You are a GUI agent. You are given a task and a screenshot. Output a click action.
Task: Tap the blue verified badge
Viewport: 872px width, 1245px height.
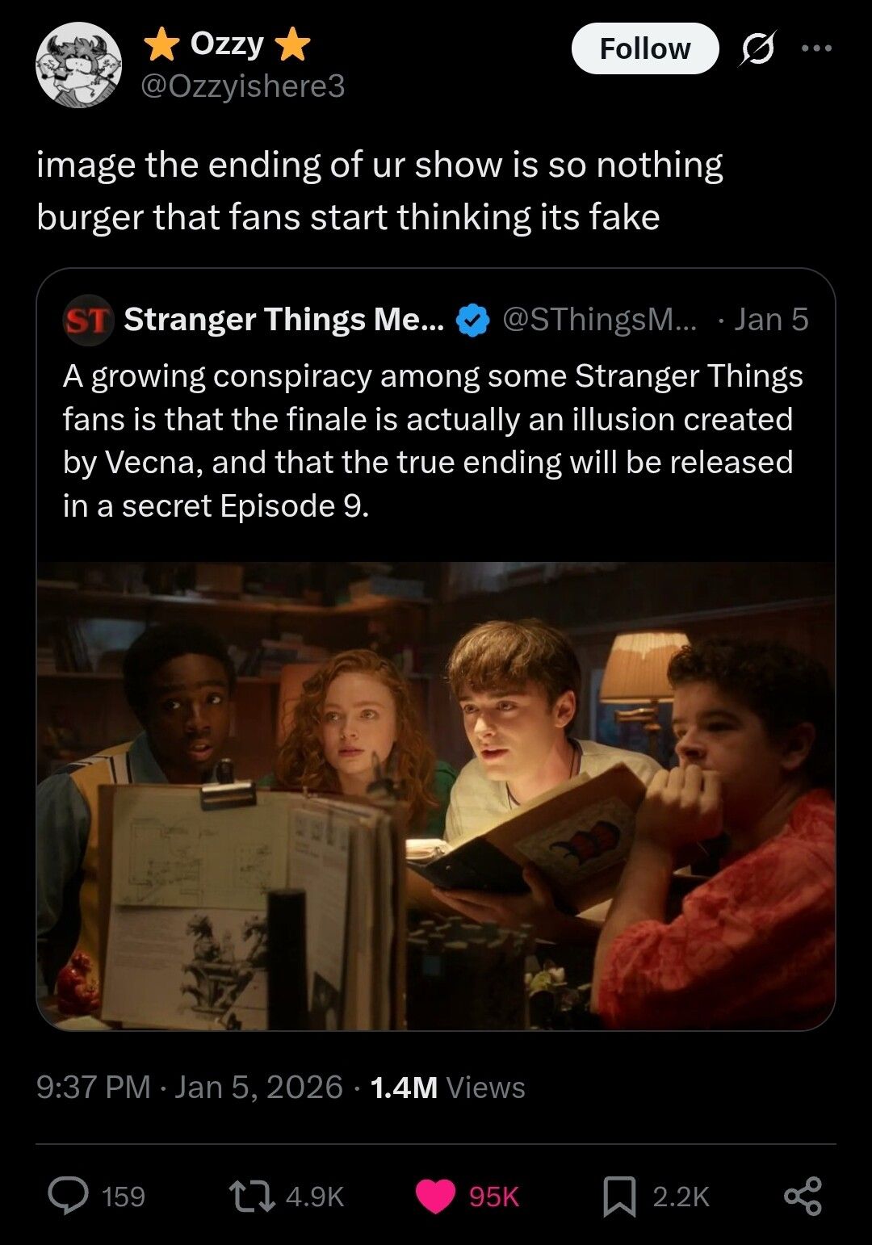click(x=473, y=321)
